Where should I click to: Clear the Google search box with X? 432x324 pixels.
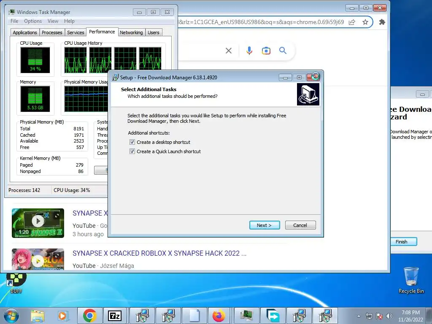[228, 51]
